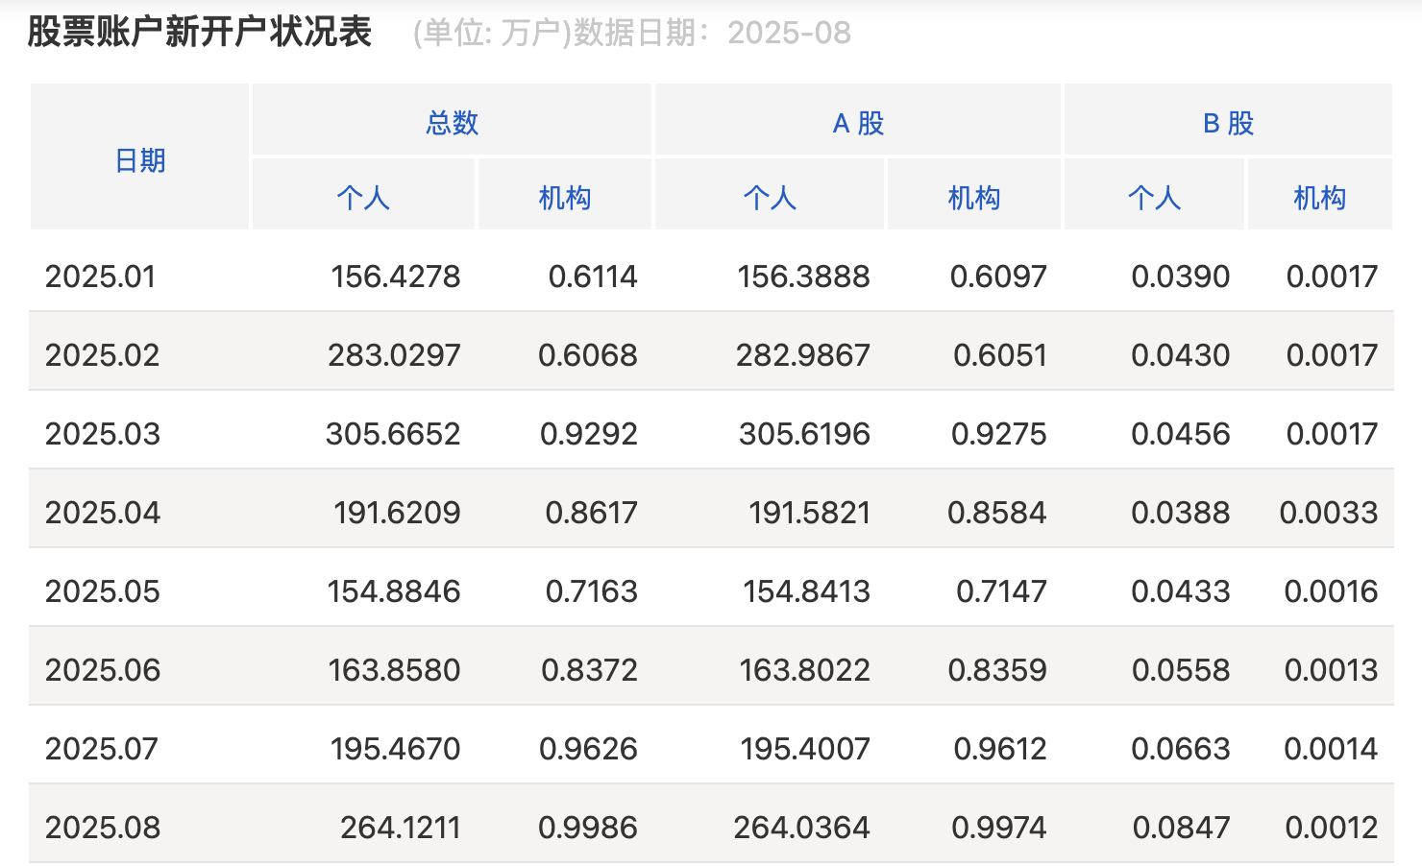The width and height of the screenshot is (1422, 866).
Task: Click the value 0.8372
Action: [590, 670]
